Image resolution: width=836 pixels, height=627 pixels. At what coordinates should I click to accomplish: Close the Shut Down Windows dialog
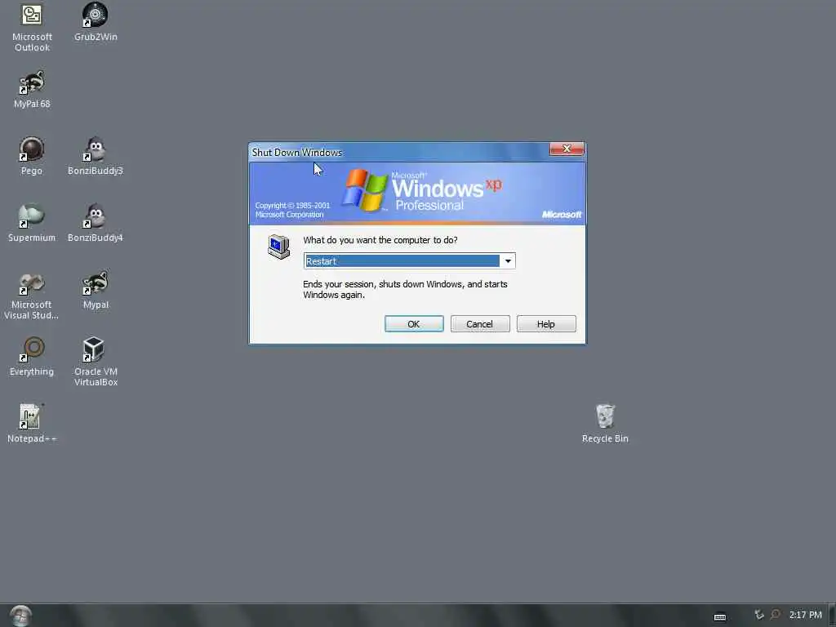click(567, 149)
